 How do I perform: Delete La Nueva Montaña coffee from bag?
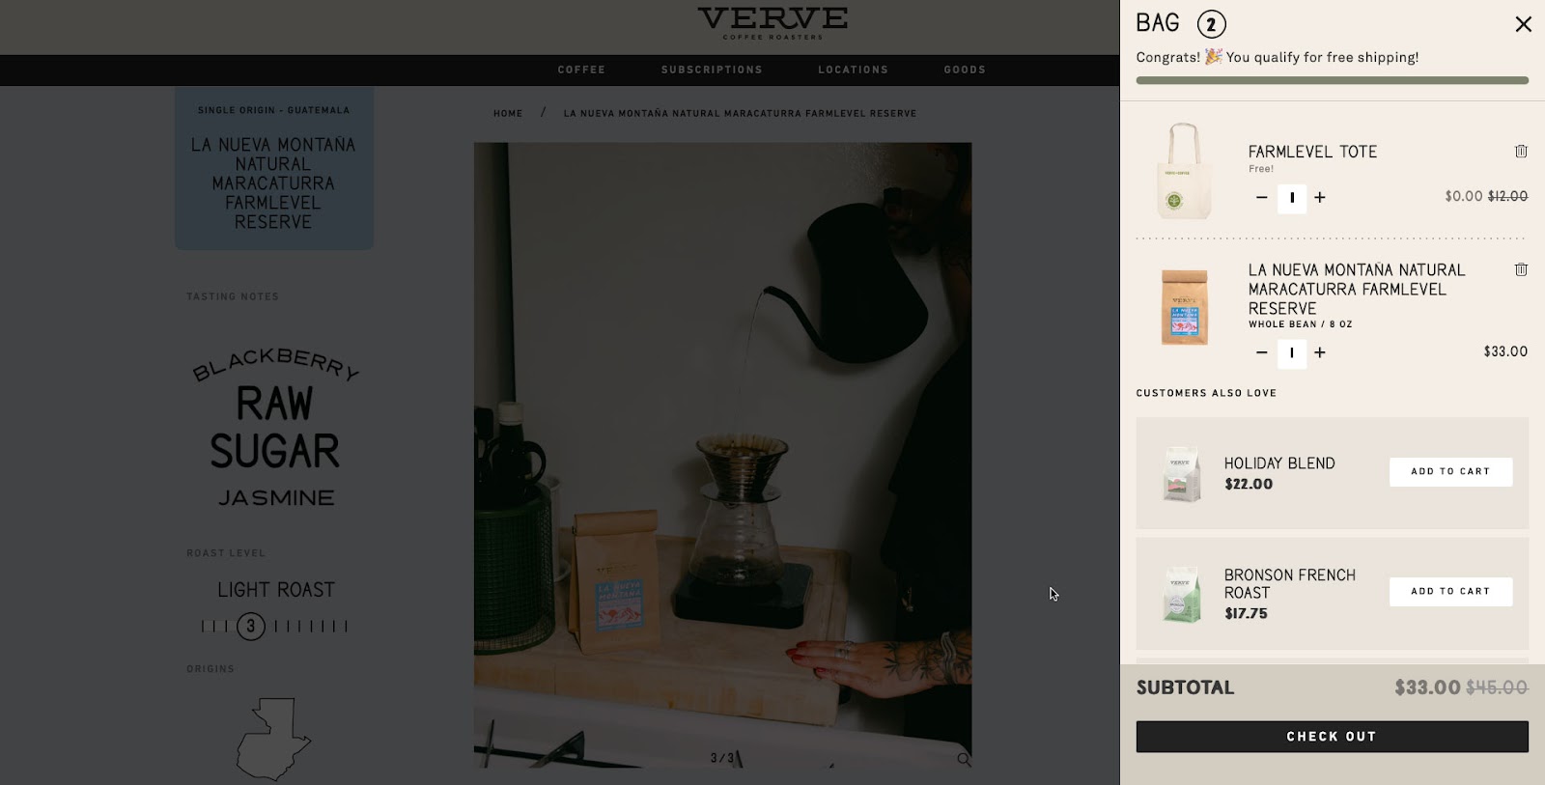pos(1521,269)
